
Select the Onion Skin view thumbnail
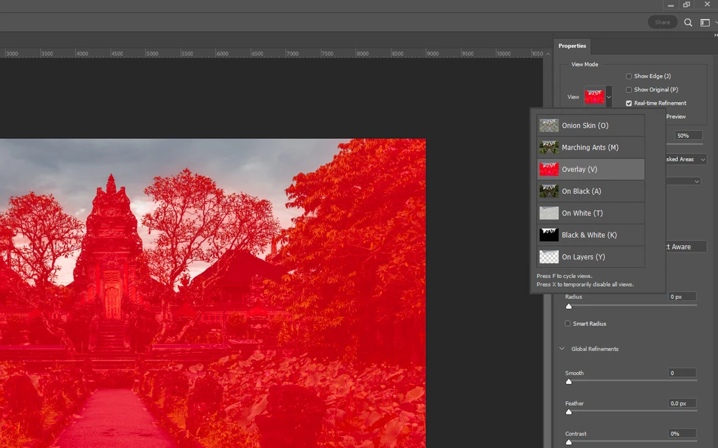(549, 125)
